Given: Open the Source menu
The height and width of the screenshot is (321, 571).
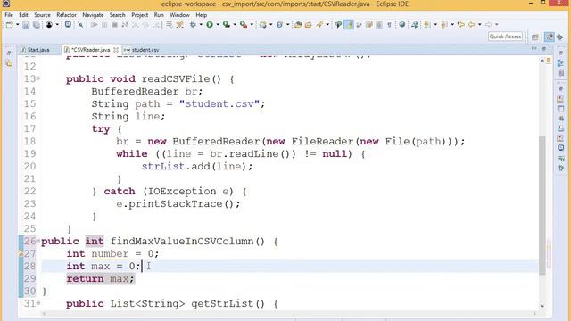Looking at the screenshot, I should (x=42, y=15).
